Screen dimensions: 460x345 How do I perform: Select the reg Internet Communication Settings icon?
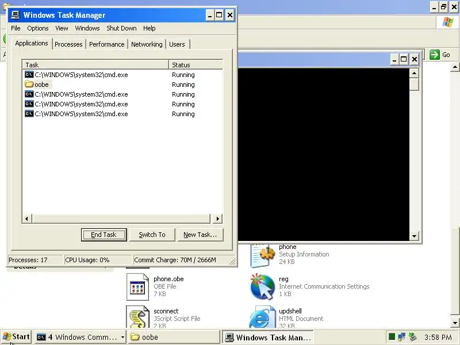click(263, 286)
